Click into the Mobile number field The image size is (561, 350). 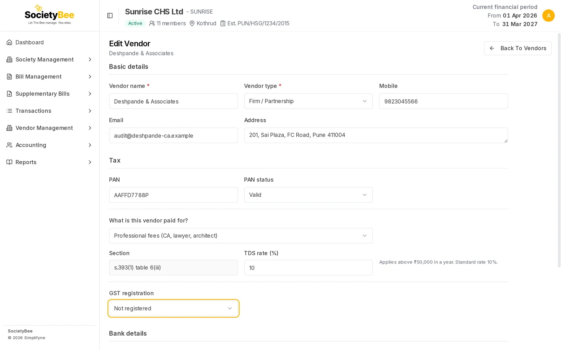tap(444, 101)
